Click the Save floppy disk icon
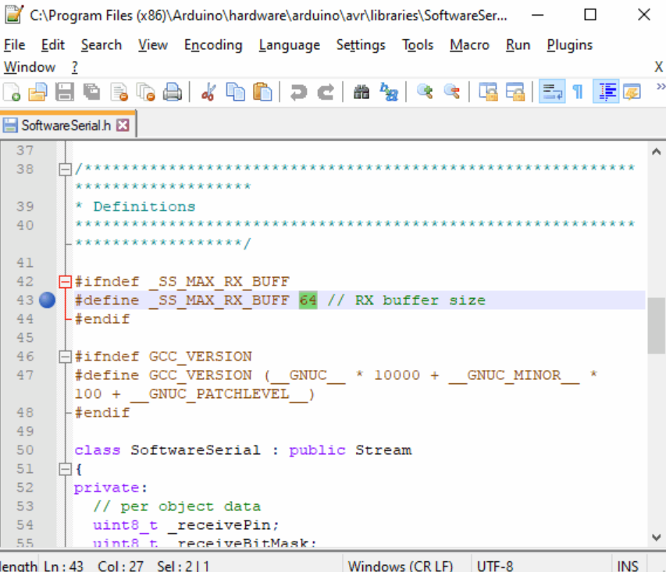The height and width of the screenshot is (572, 666). (x=64, y=92)
